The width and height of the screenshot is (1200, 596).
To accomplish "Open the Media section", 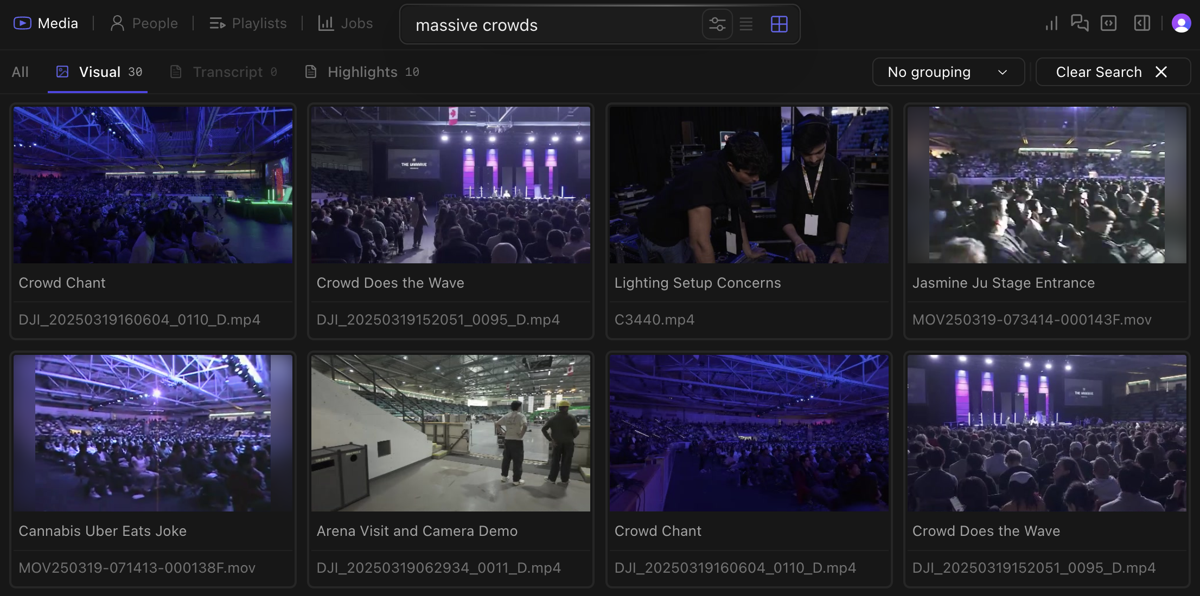I will [x=46, y=23].
